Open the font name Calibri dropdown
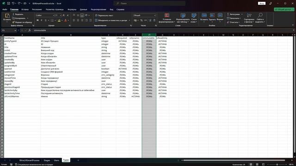This screenshot has width=296, height=166. pos(54,15)
